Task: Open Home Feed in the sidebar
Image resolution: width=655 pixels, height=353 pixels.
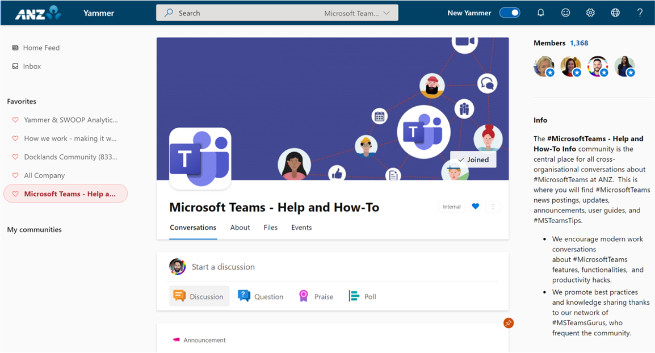Action: pos(41,48)
